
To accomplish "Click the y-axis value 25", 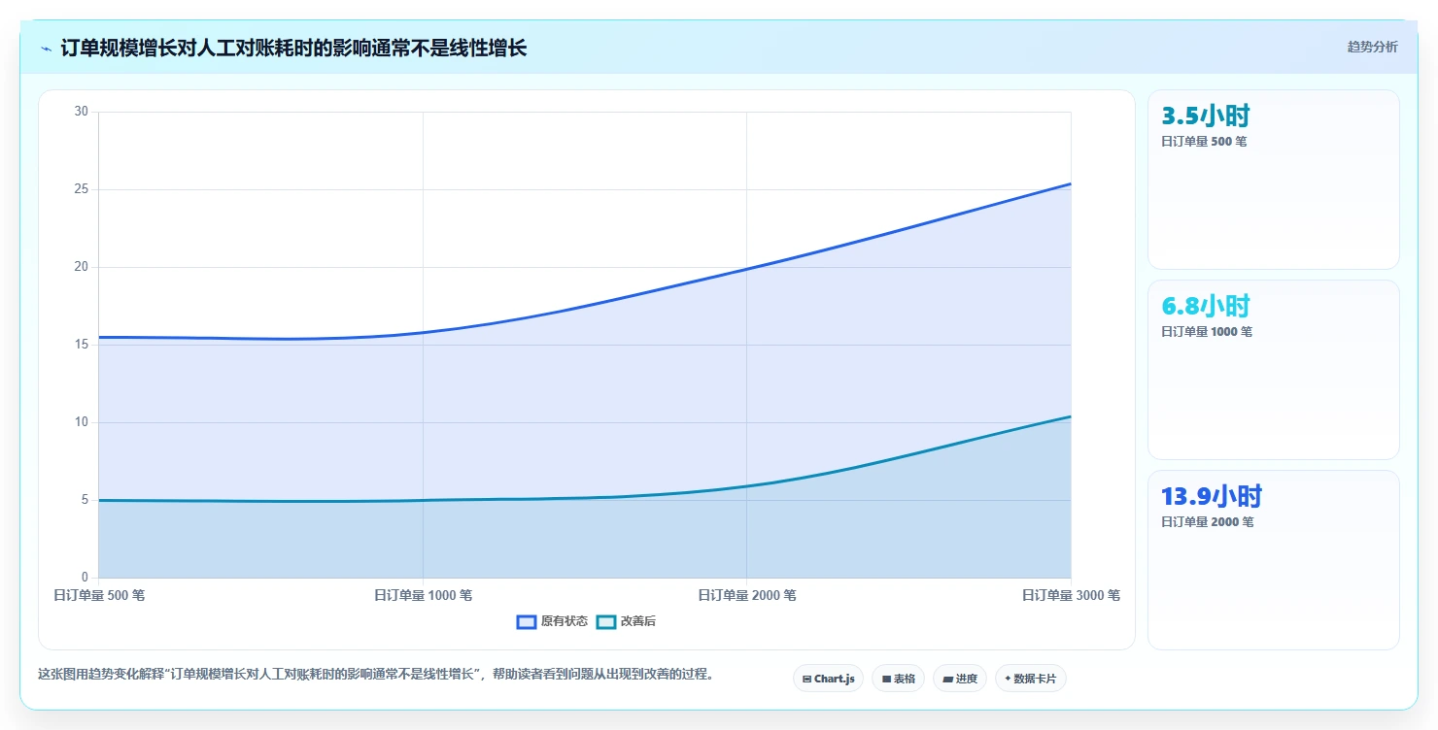I will 82,189.
